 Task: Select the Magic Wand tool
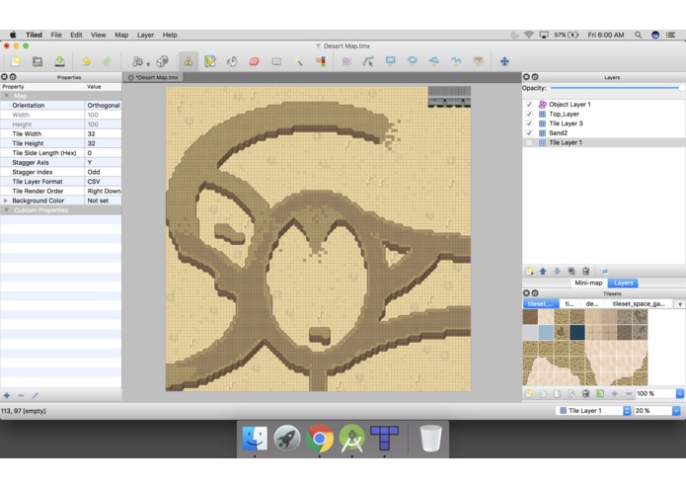tap(299, 61)
